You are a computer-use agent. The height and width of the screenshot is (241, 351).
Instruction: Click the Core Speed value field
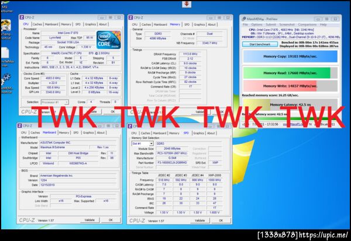(x=53, y=78)
